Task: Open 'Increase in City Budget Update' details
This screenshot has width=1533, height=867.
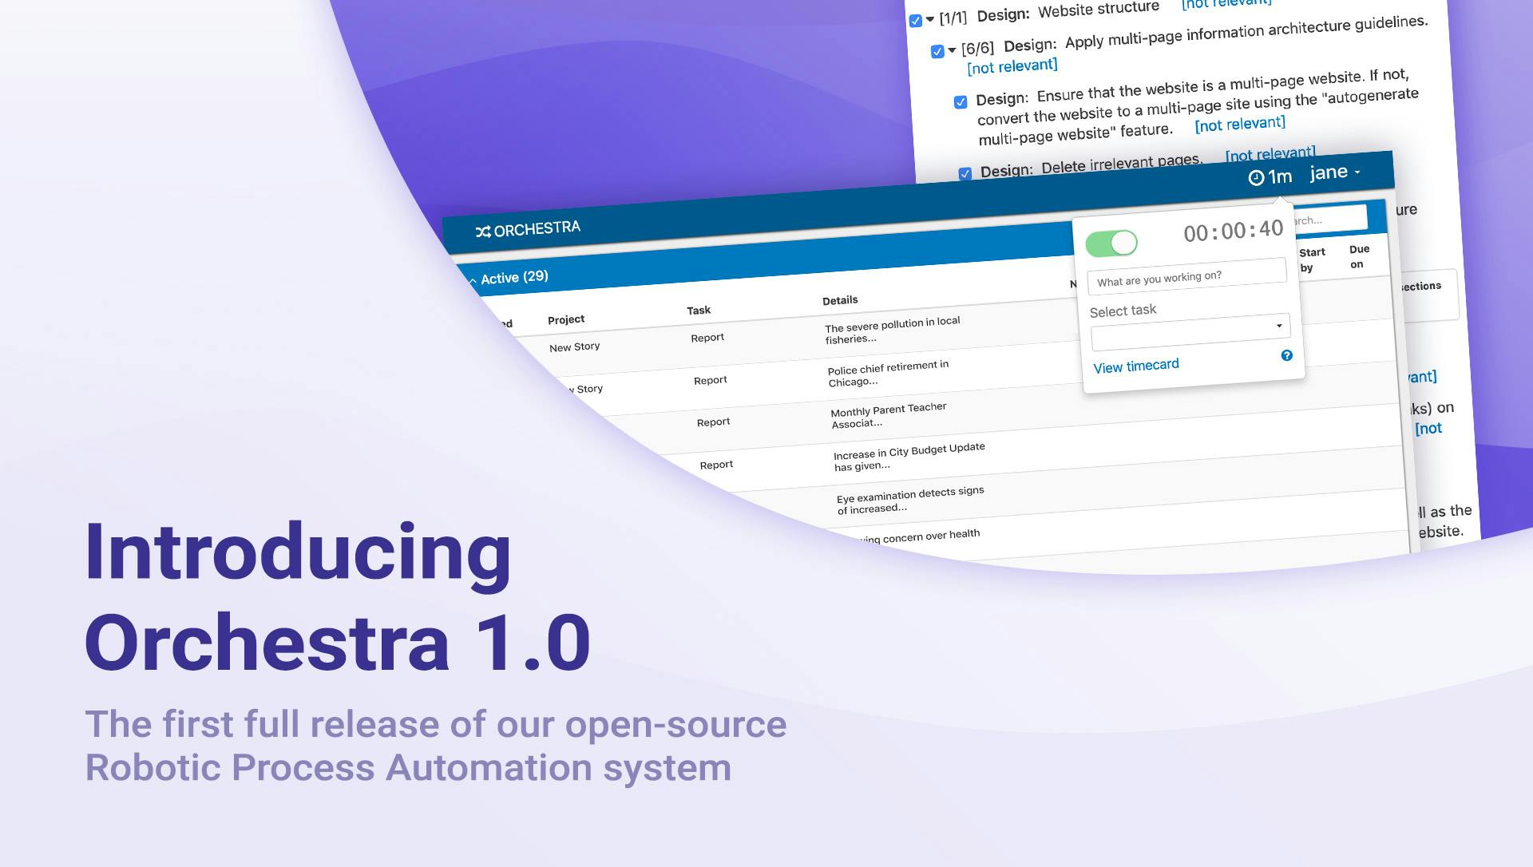Action: click(x=909, y=457)
